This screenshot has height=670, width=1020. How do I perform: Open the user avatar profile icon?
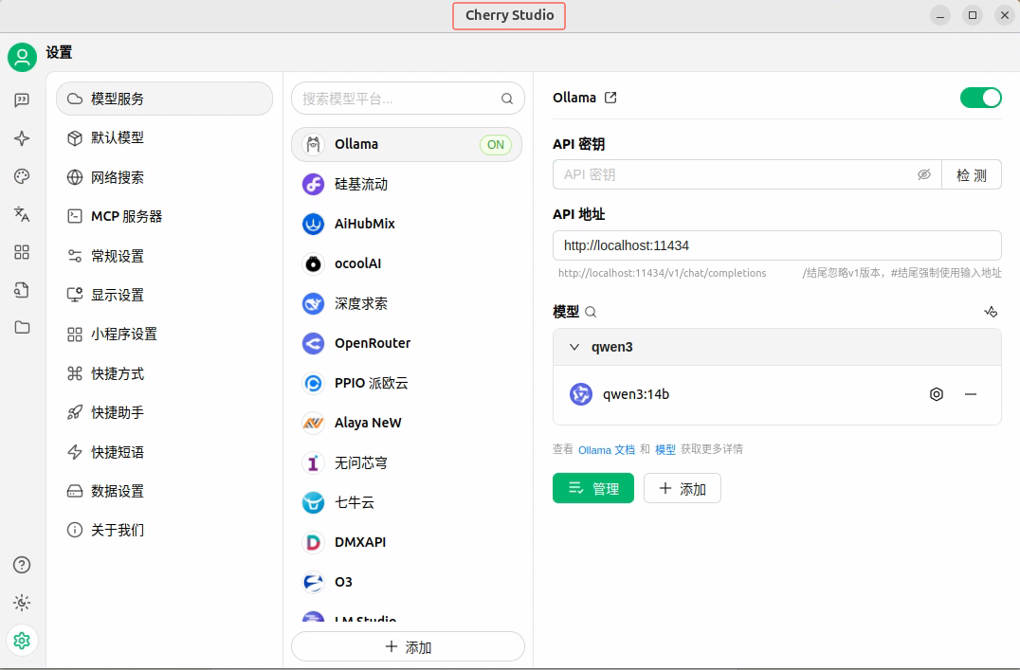[22, 57]
